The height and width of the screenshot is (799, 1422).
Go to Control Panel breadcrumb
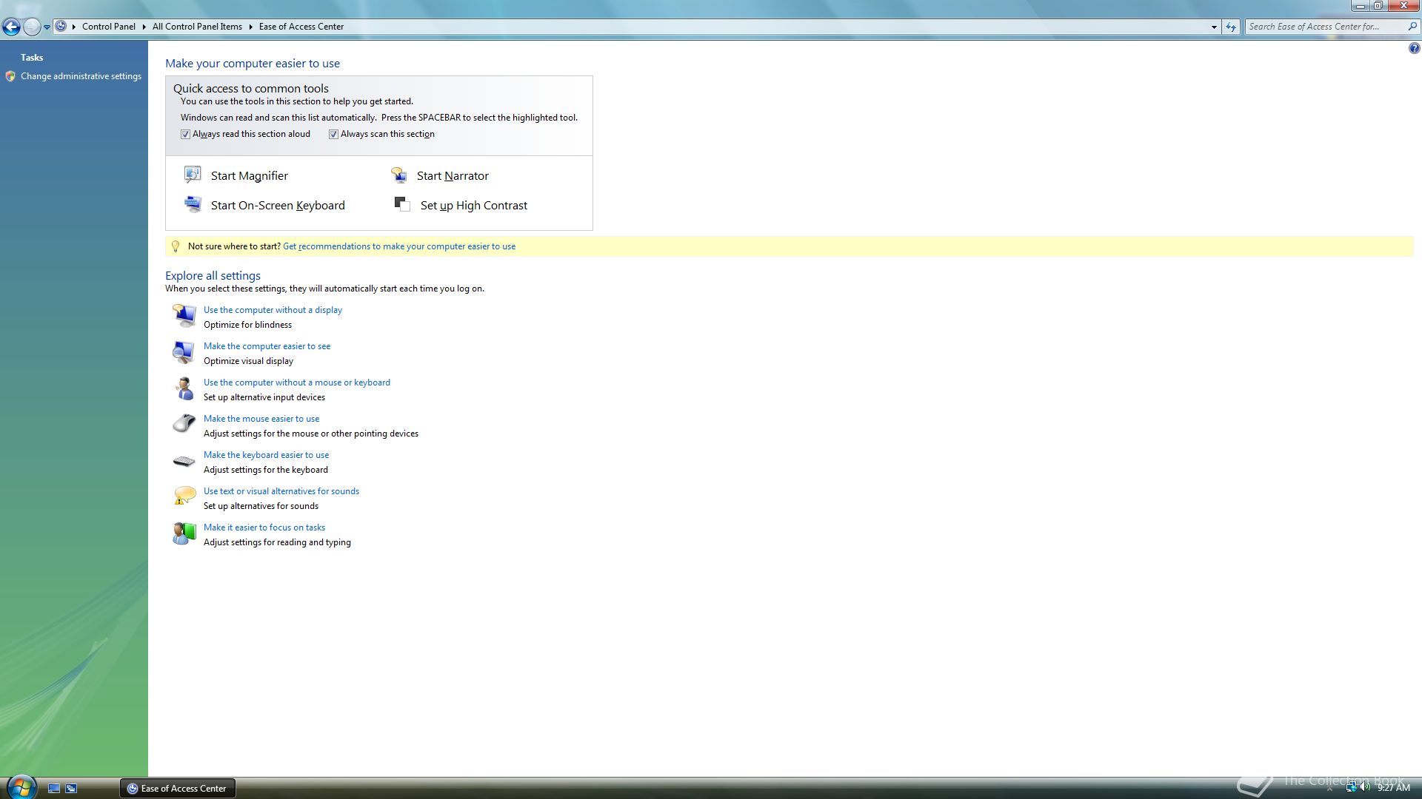click(x=109, y=27)
